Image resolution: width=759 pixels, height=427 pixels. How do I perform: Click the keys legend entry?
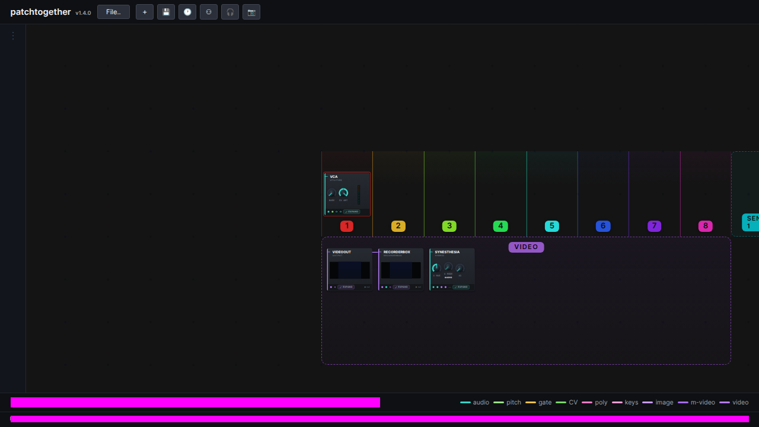(625, 402)
